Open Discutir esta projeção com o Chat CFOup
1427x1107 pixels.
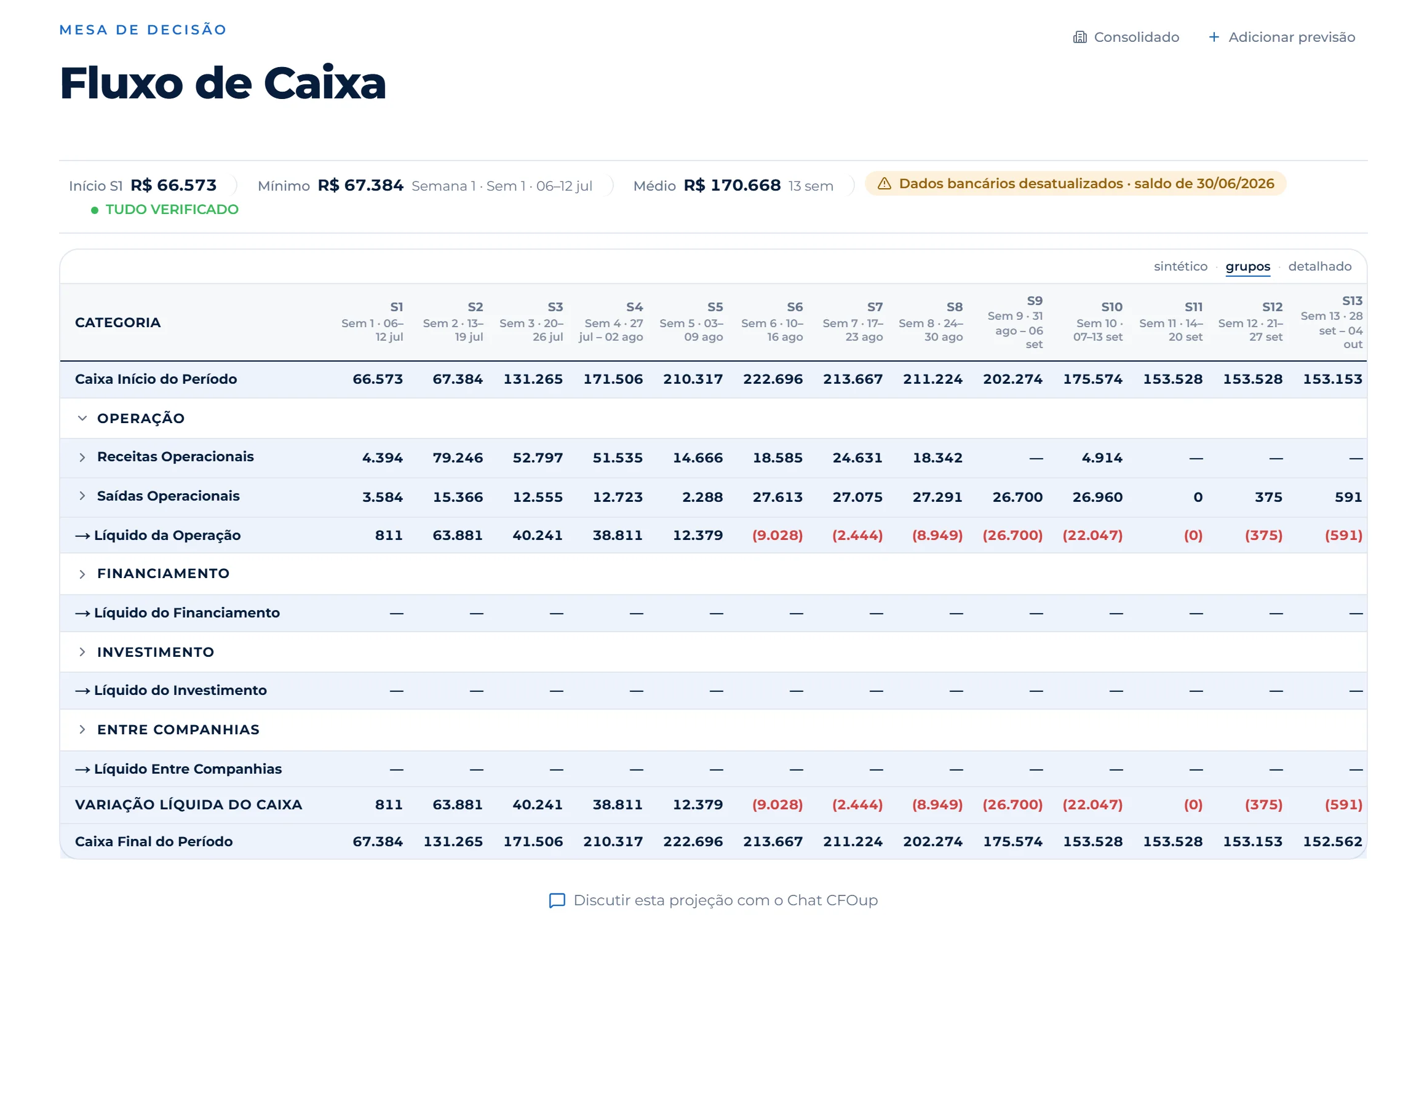(x=713, y=900)
